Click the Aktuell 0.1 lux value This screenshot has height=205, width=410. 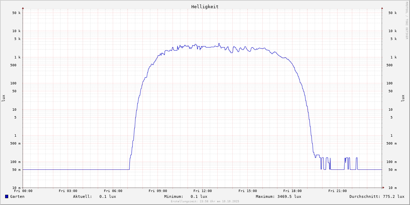point(108,196)
